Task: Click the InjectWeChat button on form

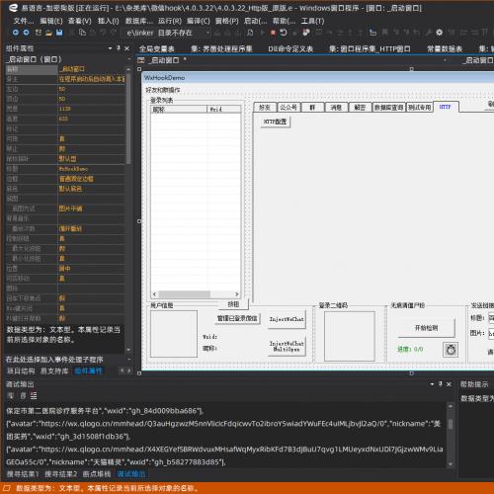Action: coord(287,319)
